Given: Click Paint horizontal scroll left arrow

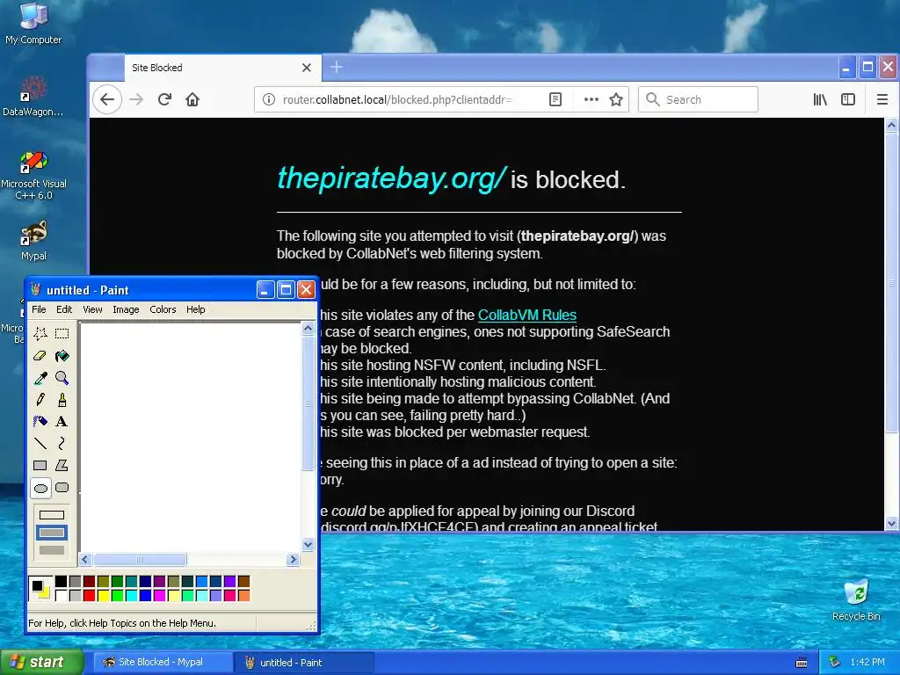Looking at the screenshot, I should click(85, 559).
